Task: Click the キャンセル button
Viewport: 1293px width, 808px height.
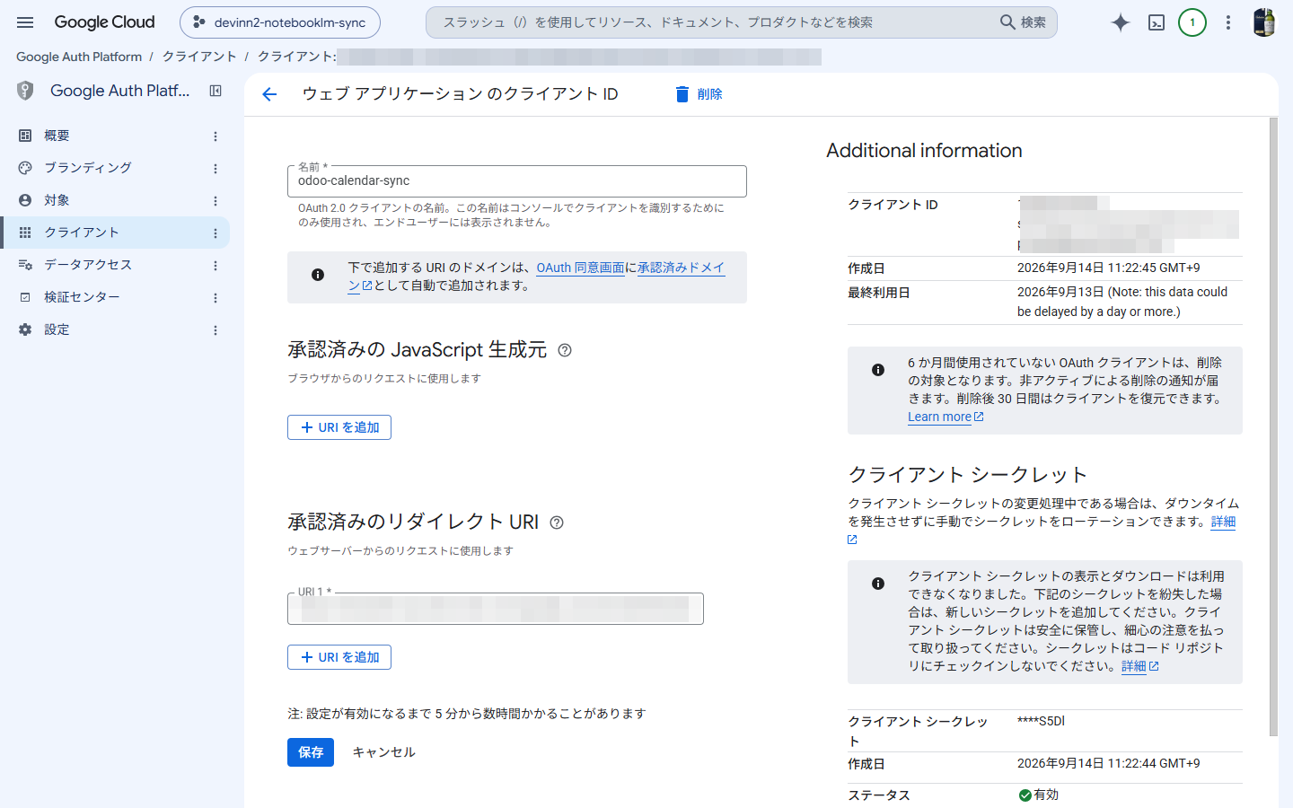Action: coord(383,752)
